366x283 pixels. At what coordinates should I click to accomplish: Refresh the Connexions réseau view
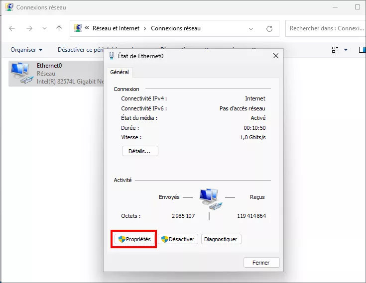click(x=269, y=28)
